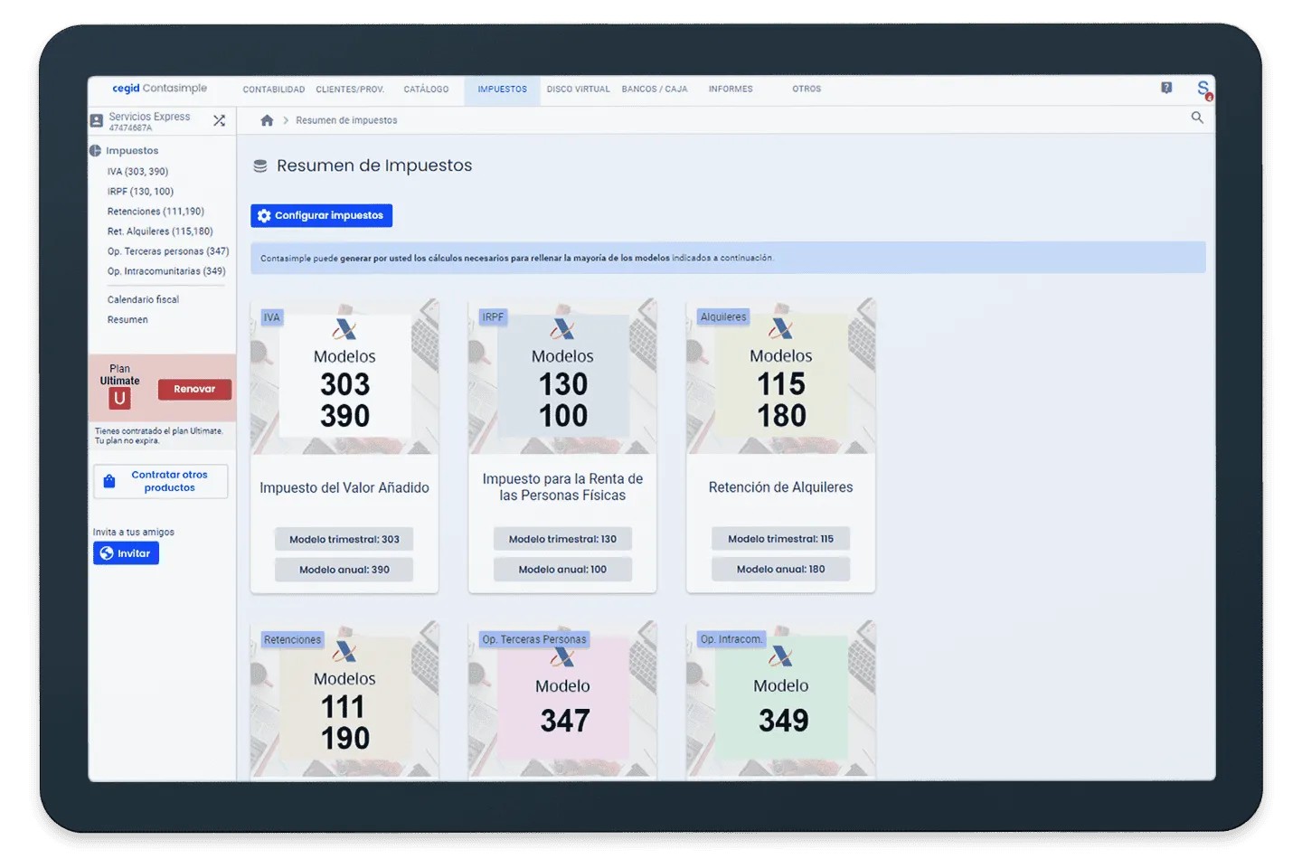Click Contratar otros productos button
The width and height of the screenshot is (1302, 859).
pyautogui.click(x=160, y=481)
